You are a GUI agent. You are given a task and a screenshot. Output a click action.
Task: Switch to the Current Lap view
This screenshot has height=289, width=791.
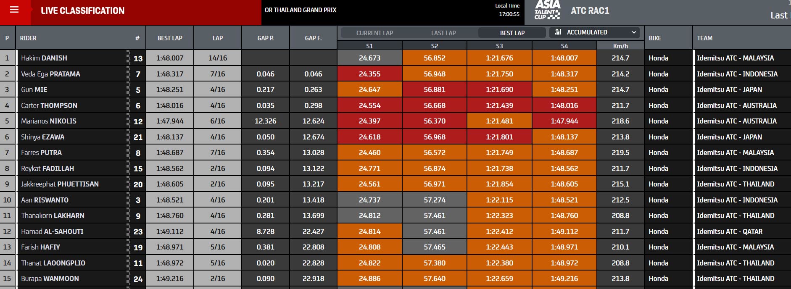tap(374, 33)
